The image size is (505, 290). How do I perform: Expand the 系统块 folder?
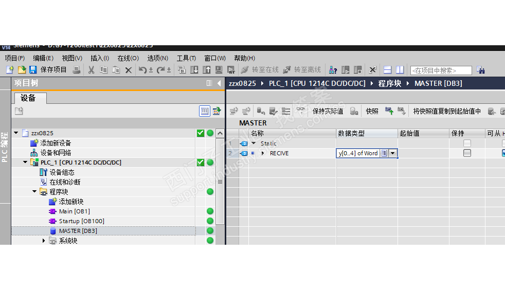coord(44,241)
